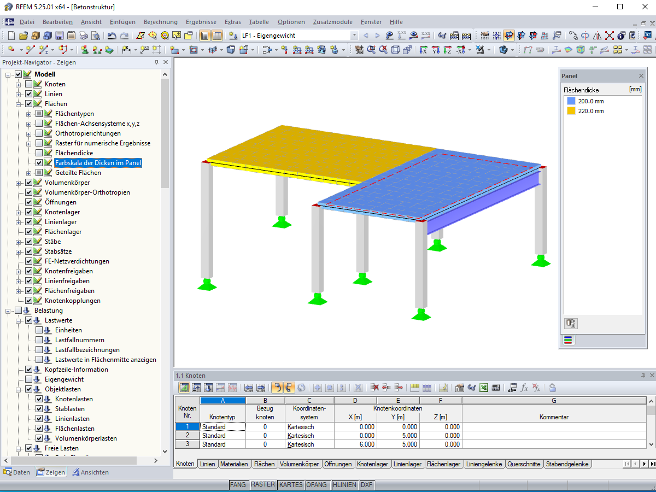The width and height of the screenshot is (656, 492).
Task: Click the Save floppy disk icon
Action: coord(59,36)
